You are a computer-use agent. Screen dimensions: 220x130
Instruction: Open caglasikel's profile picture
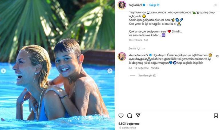(122, 5)
